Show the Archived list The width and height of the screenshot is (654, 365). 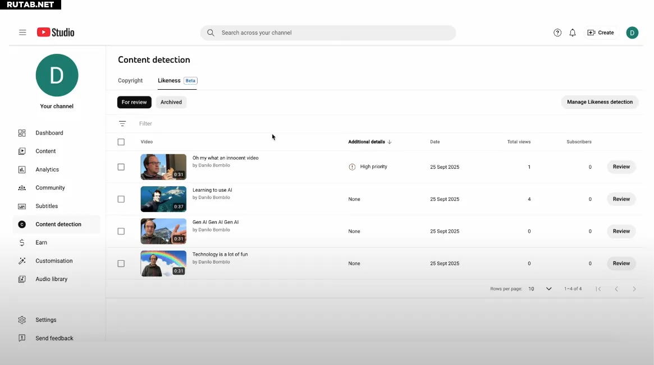point(171,102)
